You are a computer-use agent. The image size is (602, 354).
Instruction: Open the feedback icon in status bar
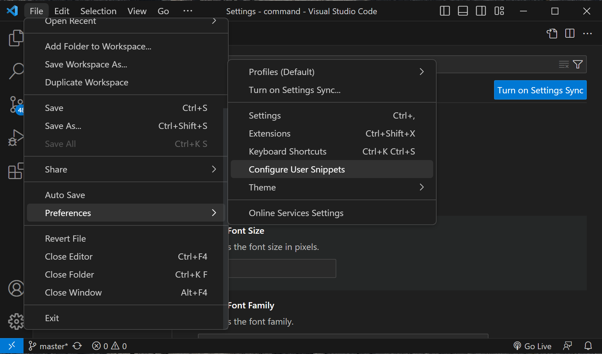[567, 346]
